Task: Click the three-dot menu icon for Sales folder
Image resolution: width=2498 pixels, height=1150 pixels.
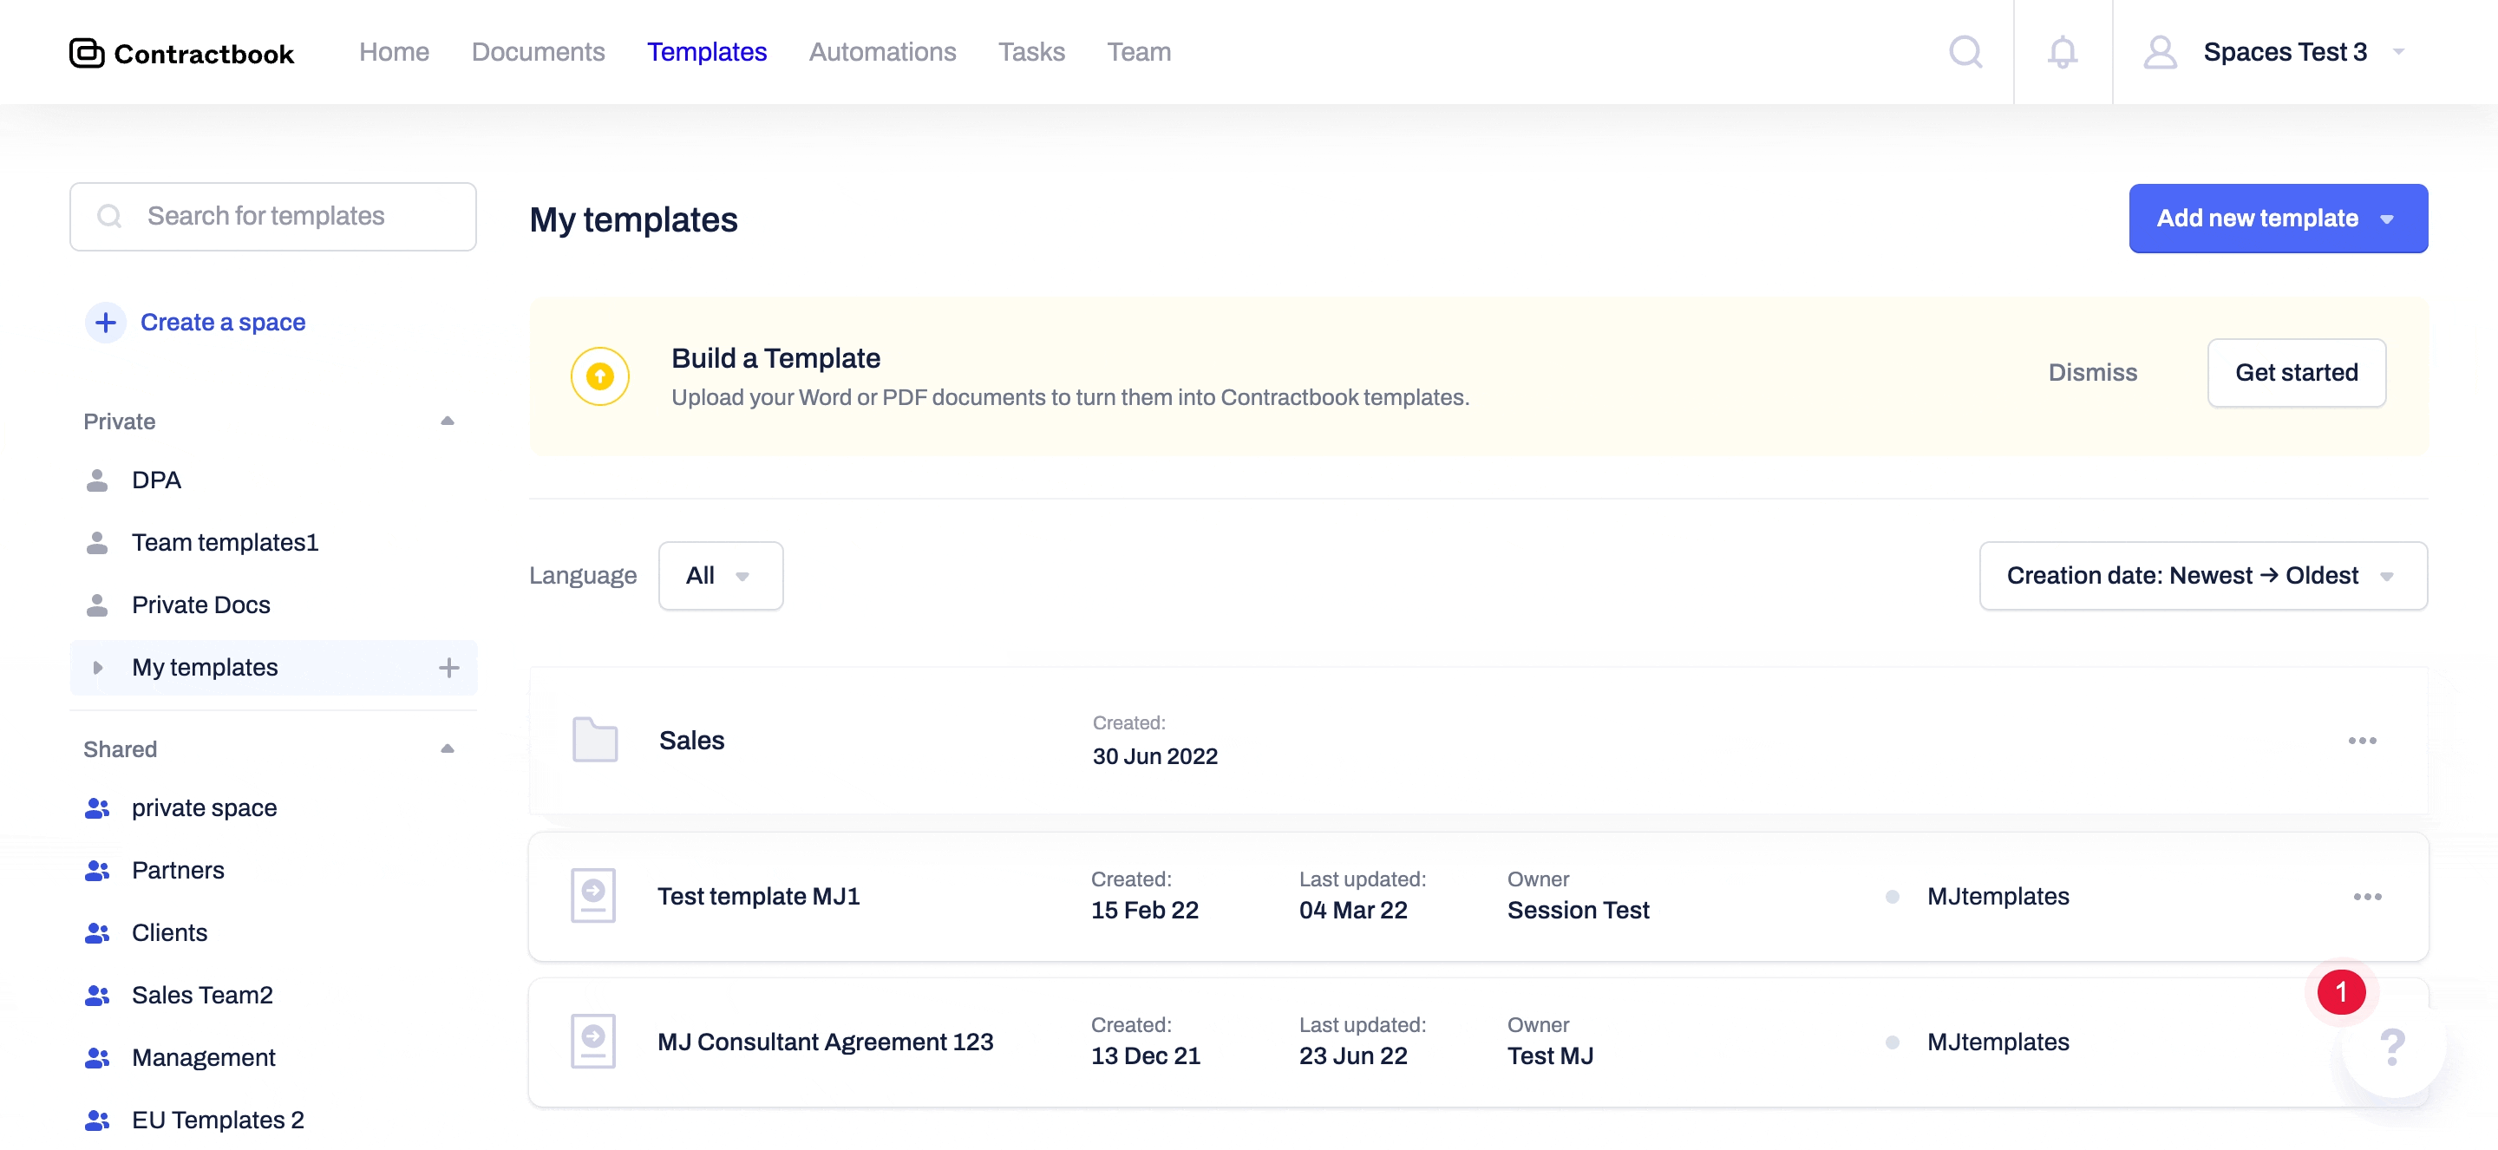Action: pyautogui.click(x=2364, y=741)
